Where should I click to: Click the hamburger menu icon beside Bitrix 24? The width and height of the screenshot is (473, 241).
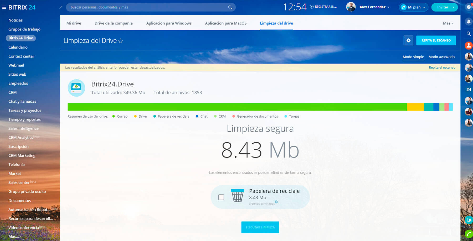point(4,7)
